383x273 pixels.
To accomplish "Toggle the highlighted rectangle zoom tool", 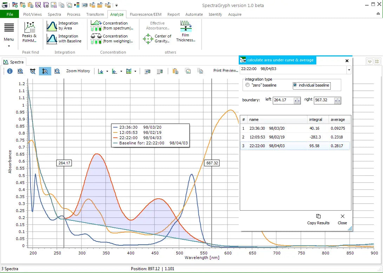I will tap(45, 71).
